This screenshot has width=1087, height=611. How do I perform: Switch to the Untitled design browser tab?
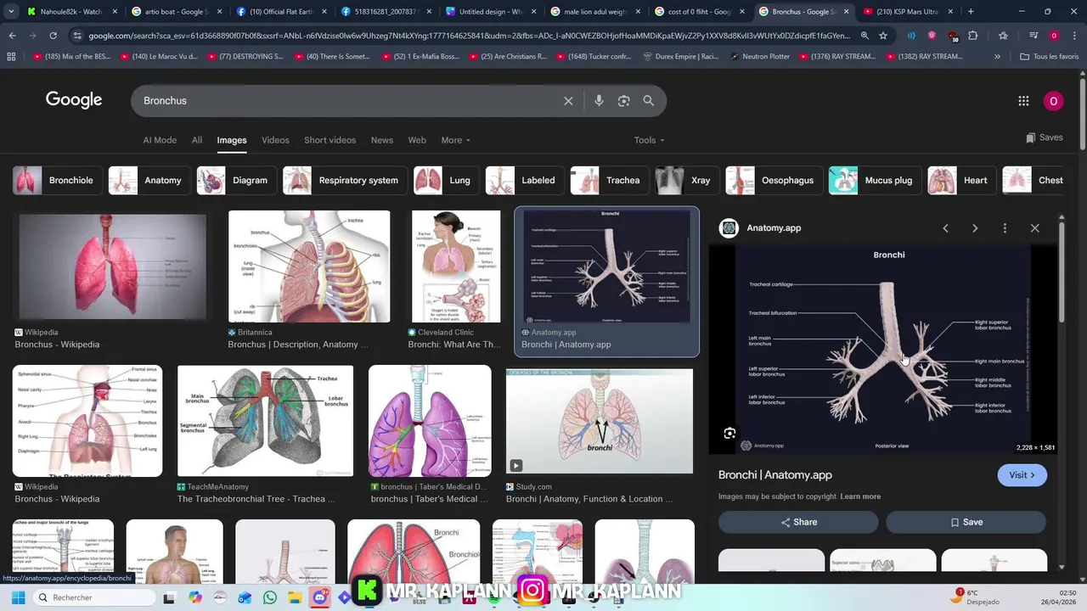click(x=489, y=12)
